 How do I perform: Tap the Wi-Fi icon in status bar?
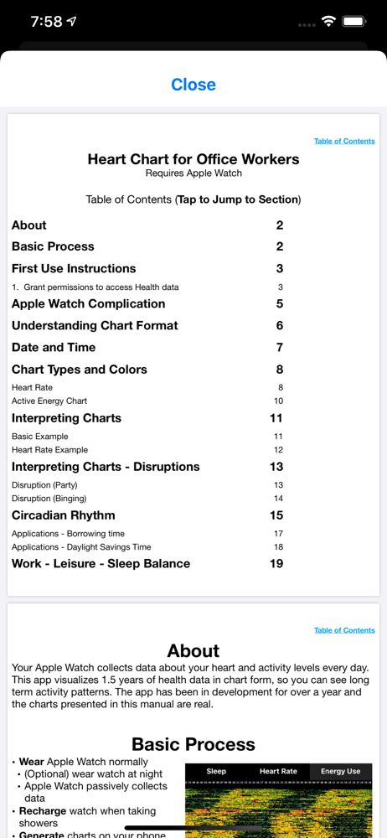(328, 22)
